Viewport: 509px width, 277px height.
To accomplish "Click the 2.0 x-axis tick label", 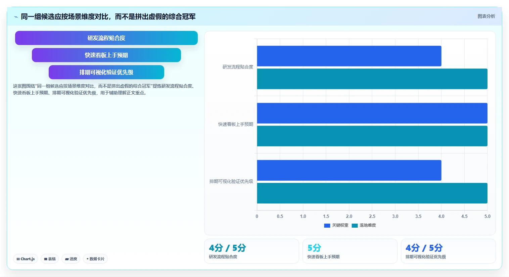I will click(349, 216).
